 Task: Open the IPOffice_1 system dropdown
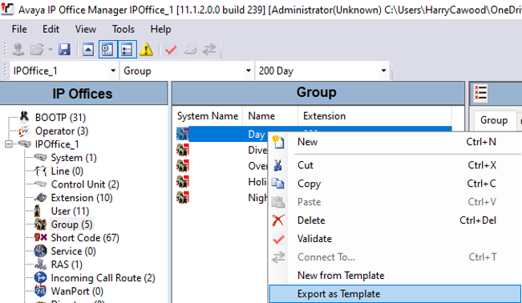point(113,71)
